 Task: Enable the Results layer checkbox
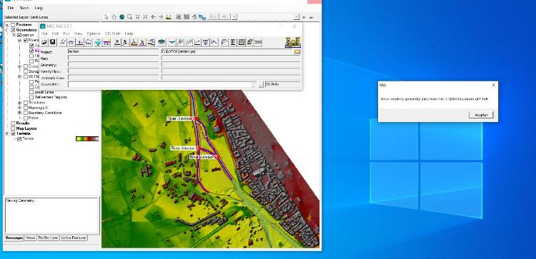click(13, 123)
